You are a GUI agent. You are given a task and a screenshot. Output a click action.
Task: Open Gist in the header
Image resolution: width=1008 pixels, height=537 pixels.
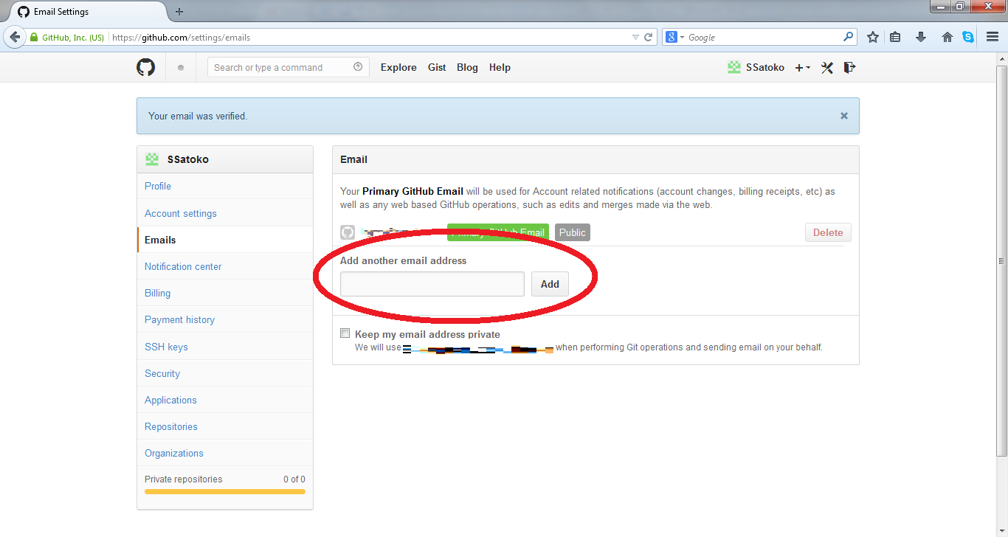(x=437, y=67)
